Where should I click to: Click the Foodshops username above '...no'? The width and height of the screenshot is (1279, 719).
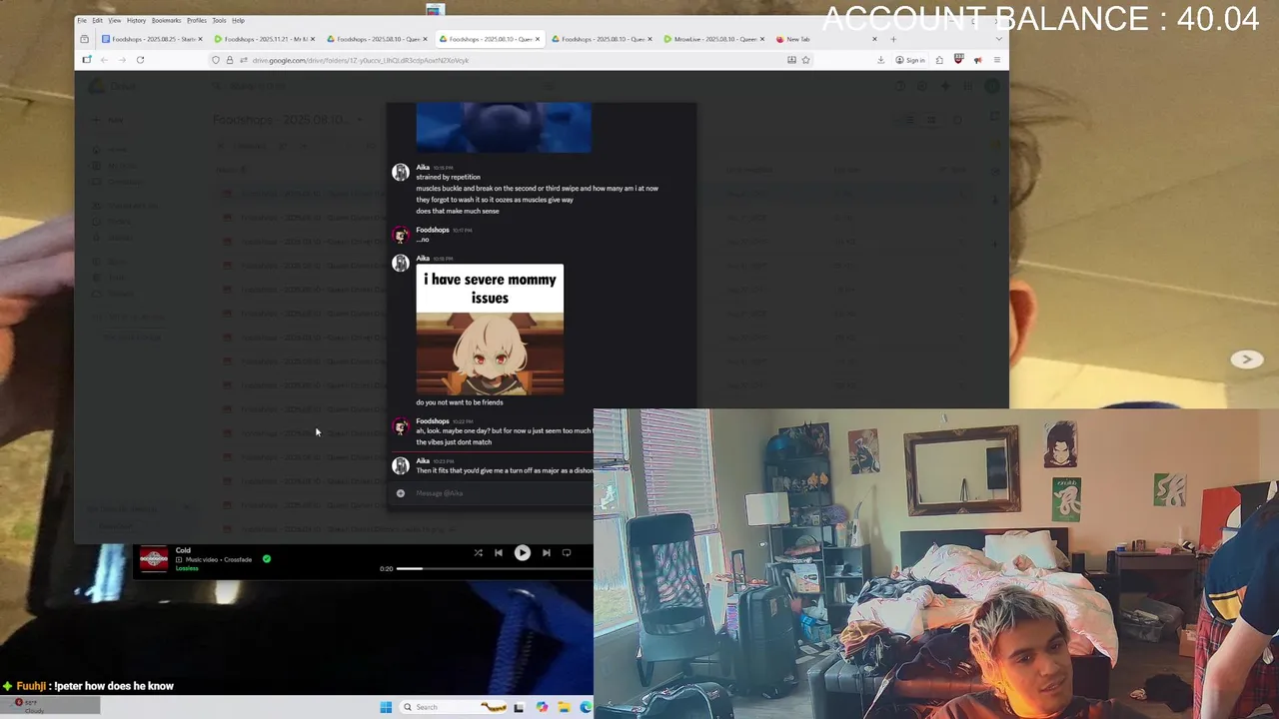(433, 230)
